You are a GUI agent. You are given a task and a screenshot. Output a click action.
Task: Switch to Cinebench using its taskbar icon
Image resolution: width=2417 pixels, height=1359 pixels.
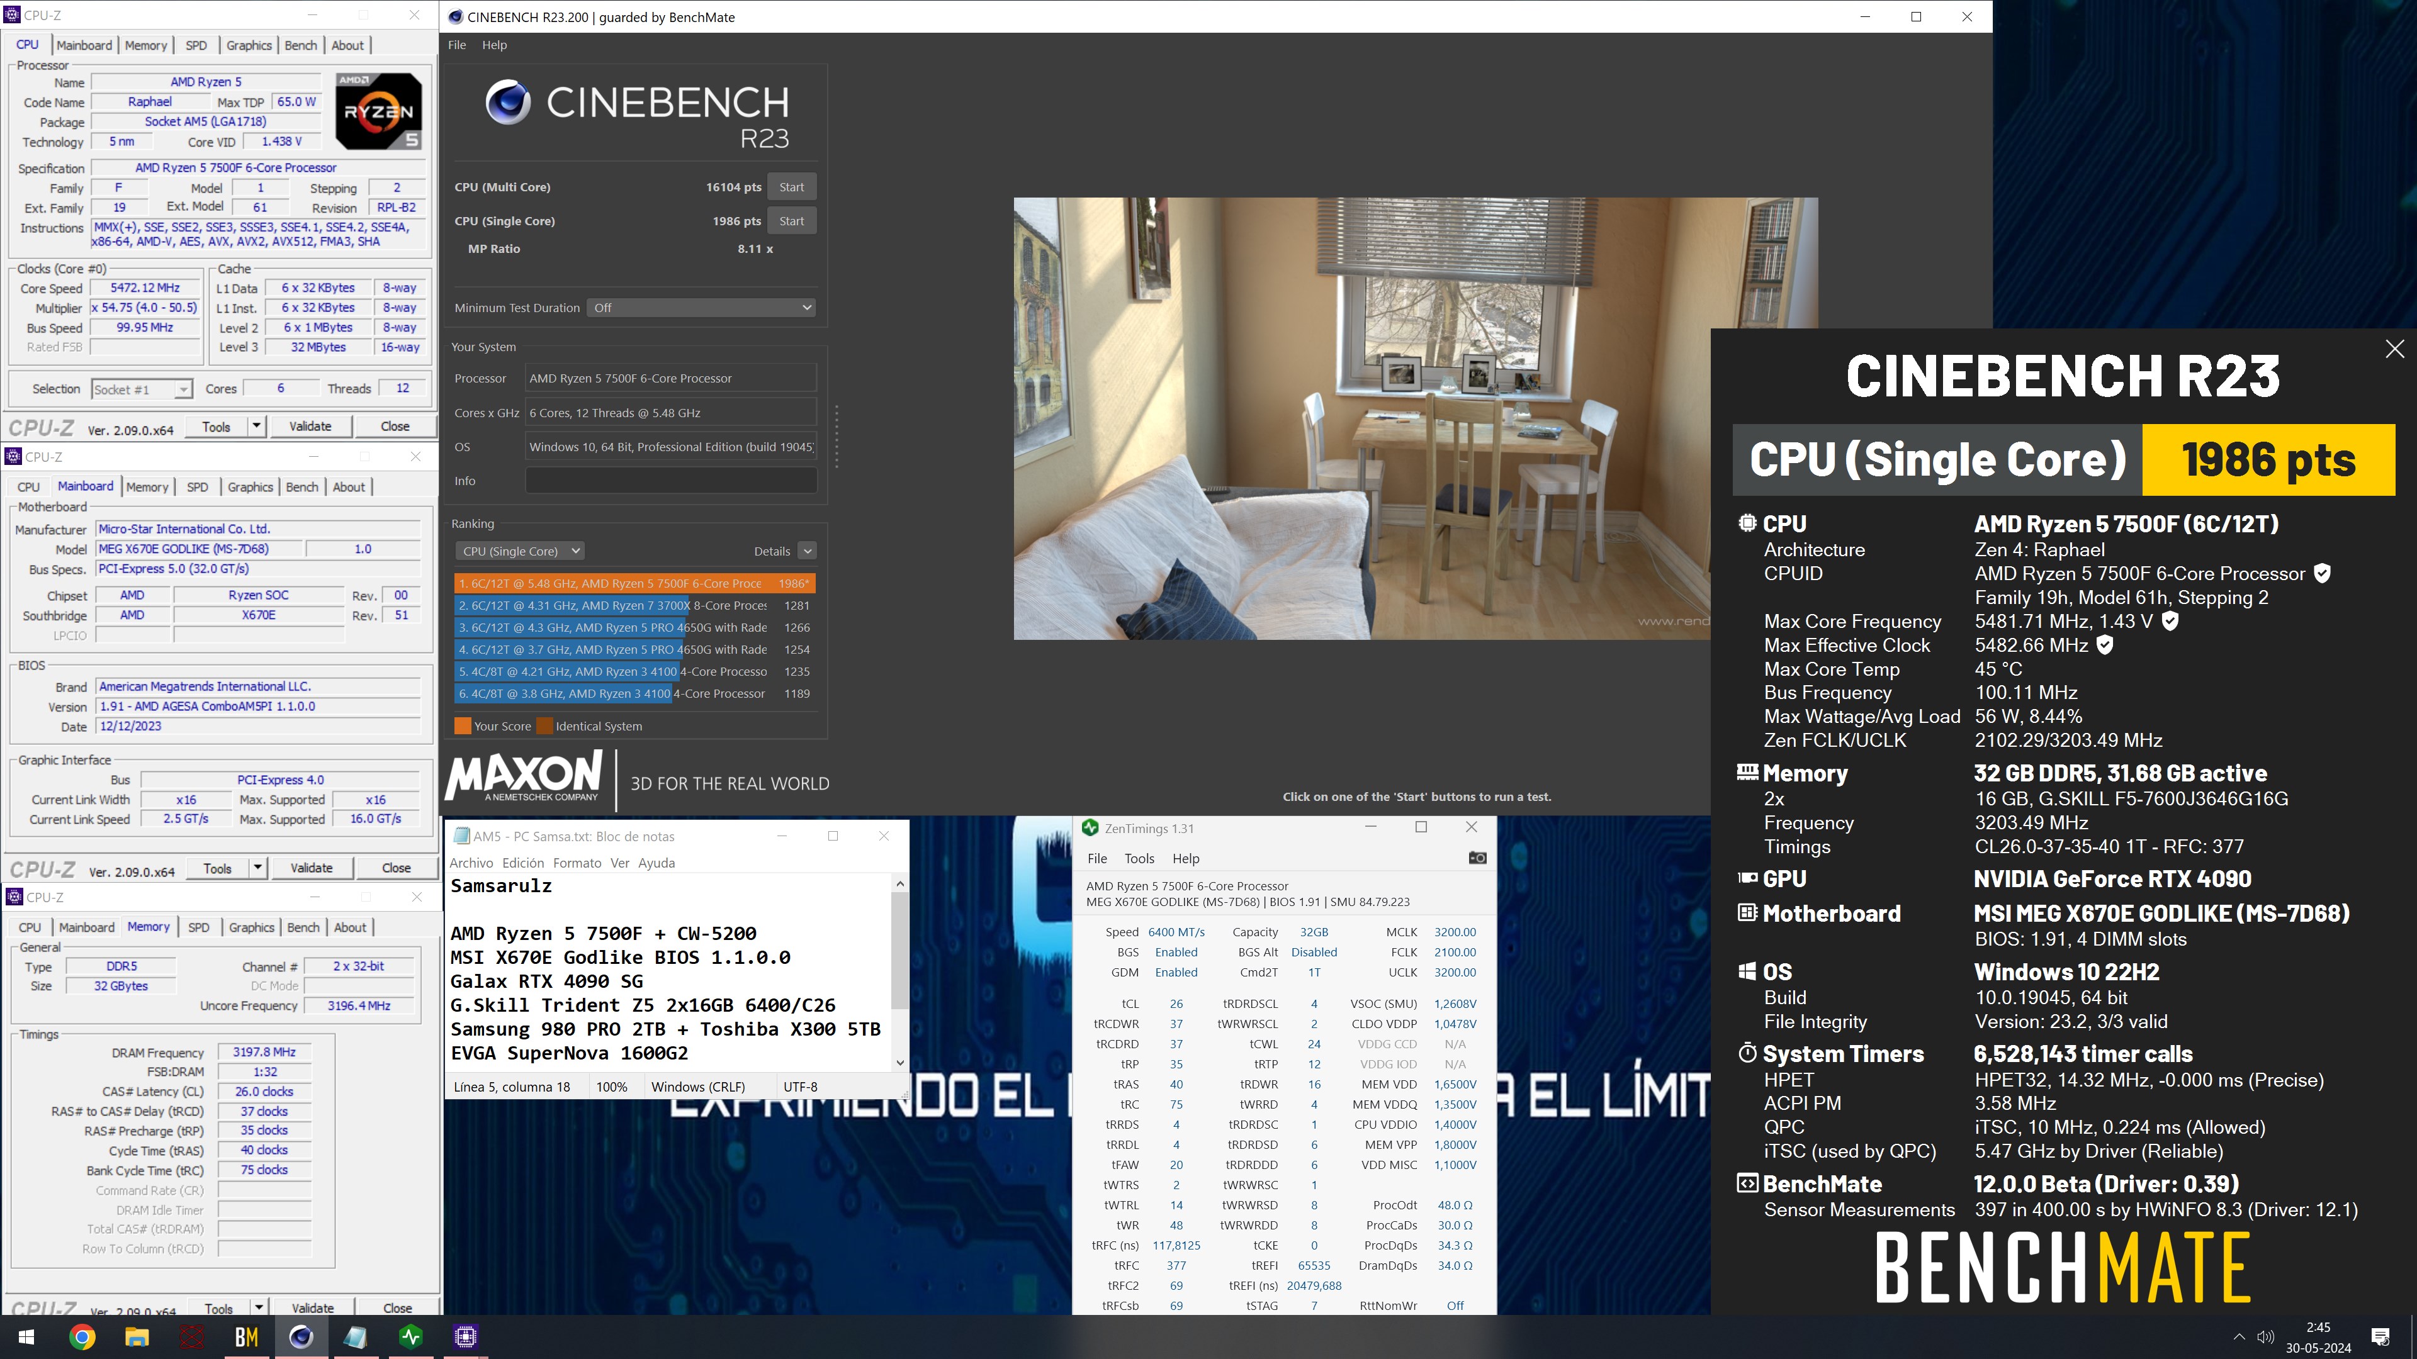pos(301,1336)
